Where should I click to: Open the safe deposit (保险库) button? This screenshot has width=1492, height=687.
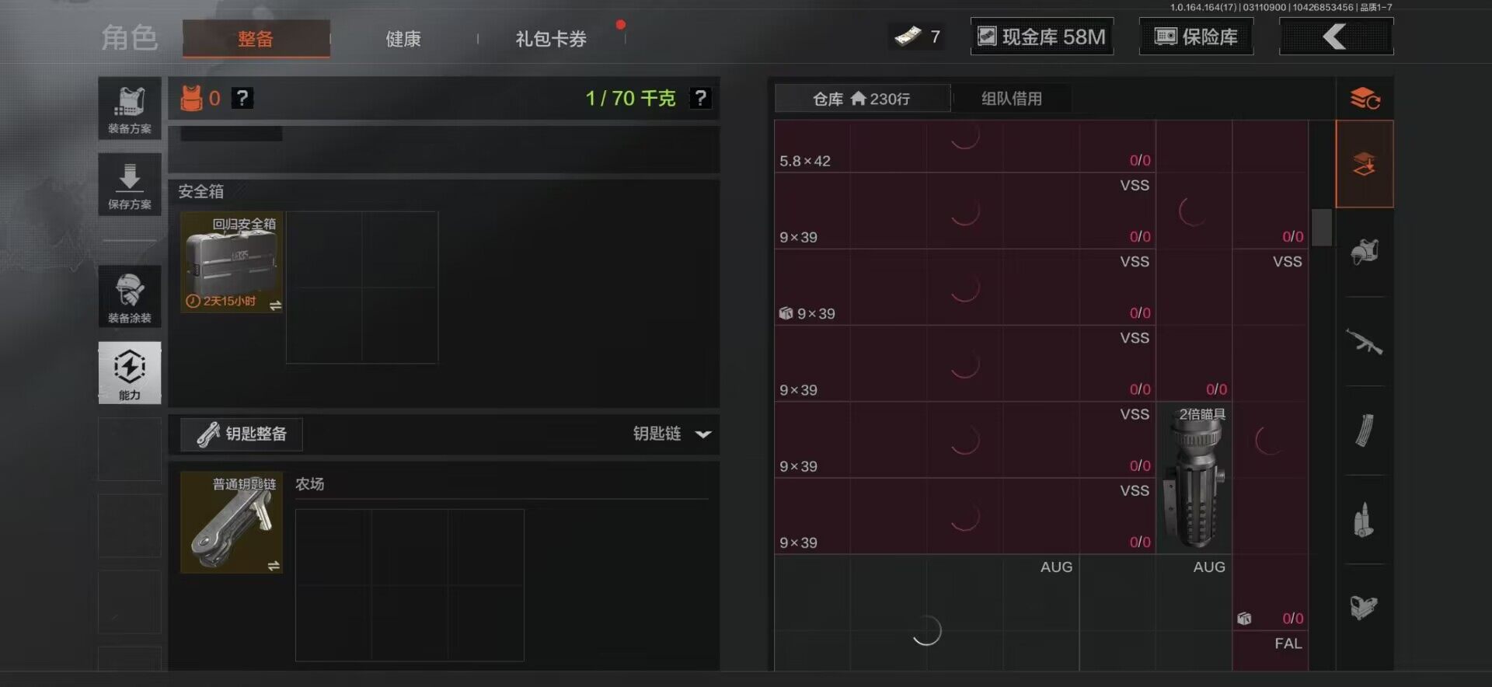click(1196, 37)
